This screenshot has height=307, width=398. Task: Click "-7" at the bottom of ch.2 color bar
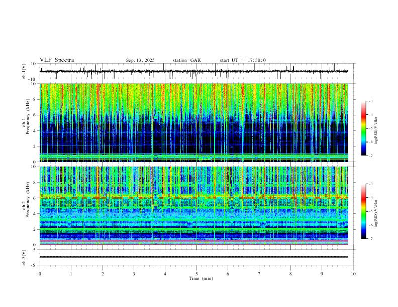tap(370, 239)
